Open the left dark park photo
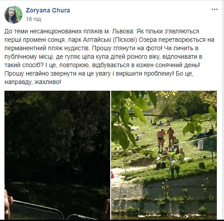224x221 pixels. [x=57, y=155]
